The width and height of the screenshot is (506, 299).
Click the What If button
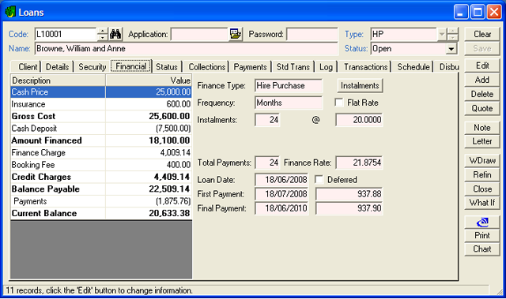tap(482, 203)
